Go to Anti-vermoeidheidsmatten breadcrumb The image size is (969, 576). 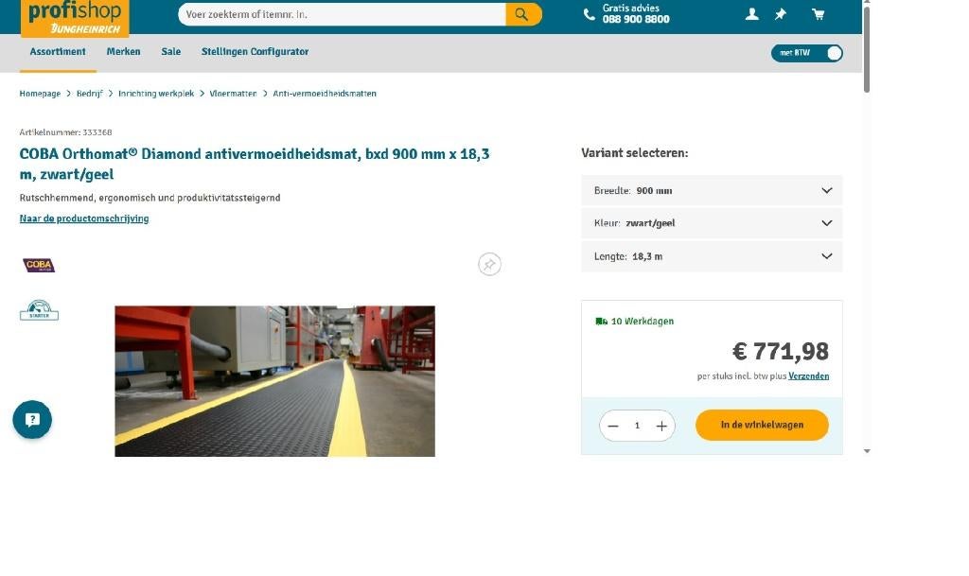tap(325, 94)
